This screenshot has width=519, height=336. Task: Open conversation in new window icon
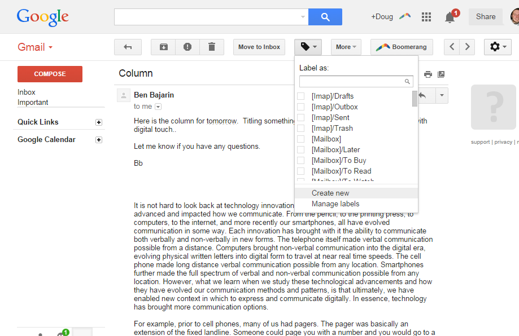[441, 74]
